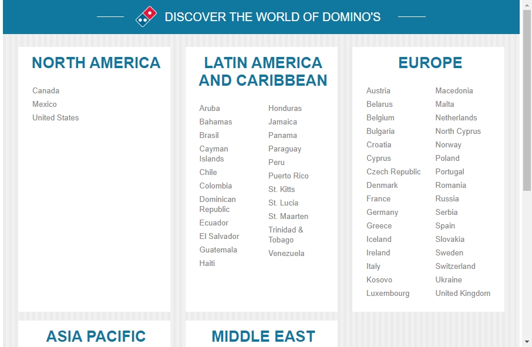Open the Cayman Islands link
Image resolution: width=532 pixels, height=347 pixels.
(x=214, y=154)
